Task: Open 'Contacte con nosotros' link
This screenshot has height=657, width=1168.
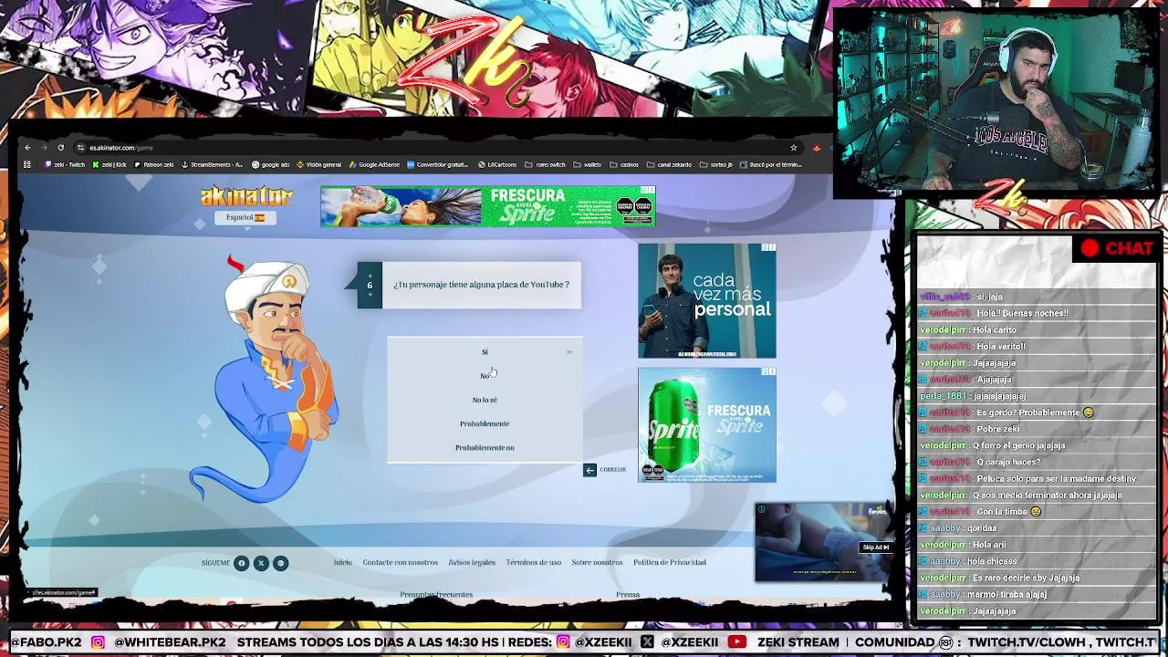Action: [400, 562]
